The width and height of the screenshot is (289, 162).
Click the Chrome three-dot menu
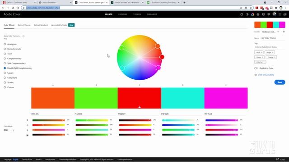point(286,8)
